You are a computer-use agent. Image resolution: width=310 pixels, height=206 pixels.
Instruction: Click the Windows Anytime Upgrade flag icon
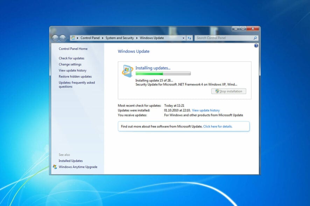click(55, 167)
